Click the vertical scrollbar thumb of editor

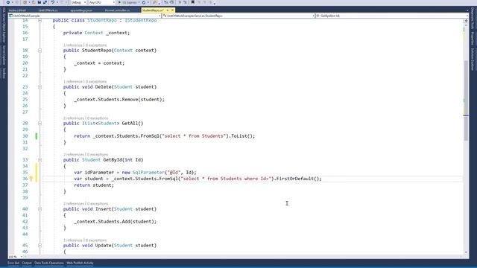(466, 100)
